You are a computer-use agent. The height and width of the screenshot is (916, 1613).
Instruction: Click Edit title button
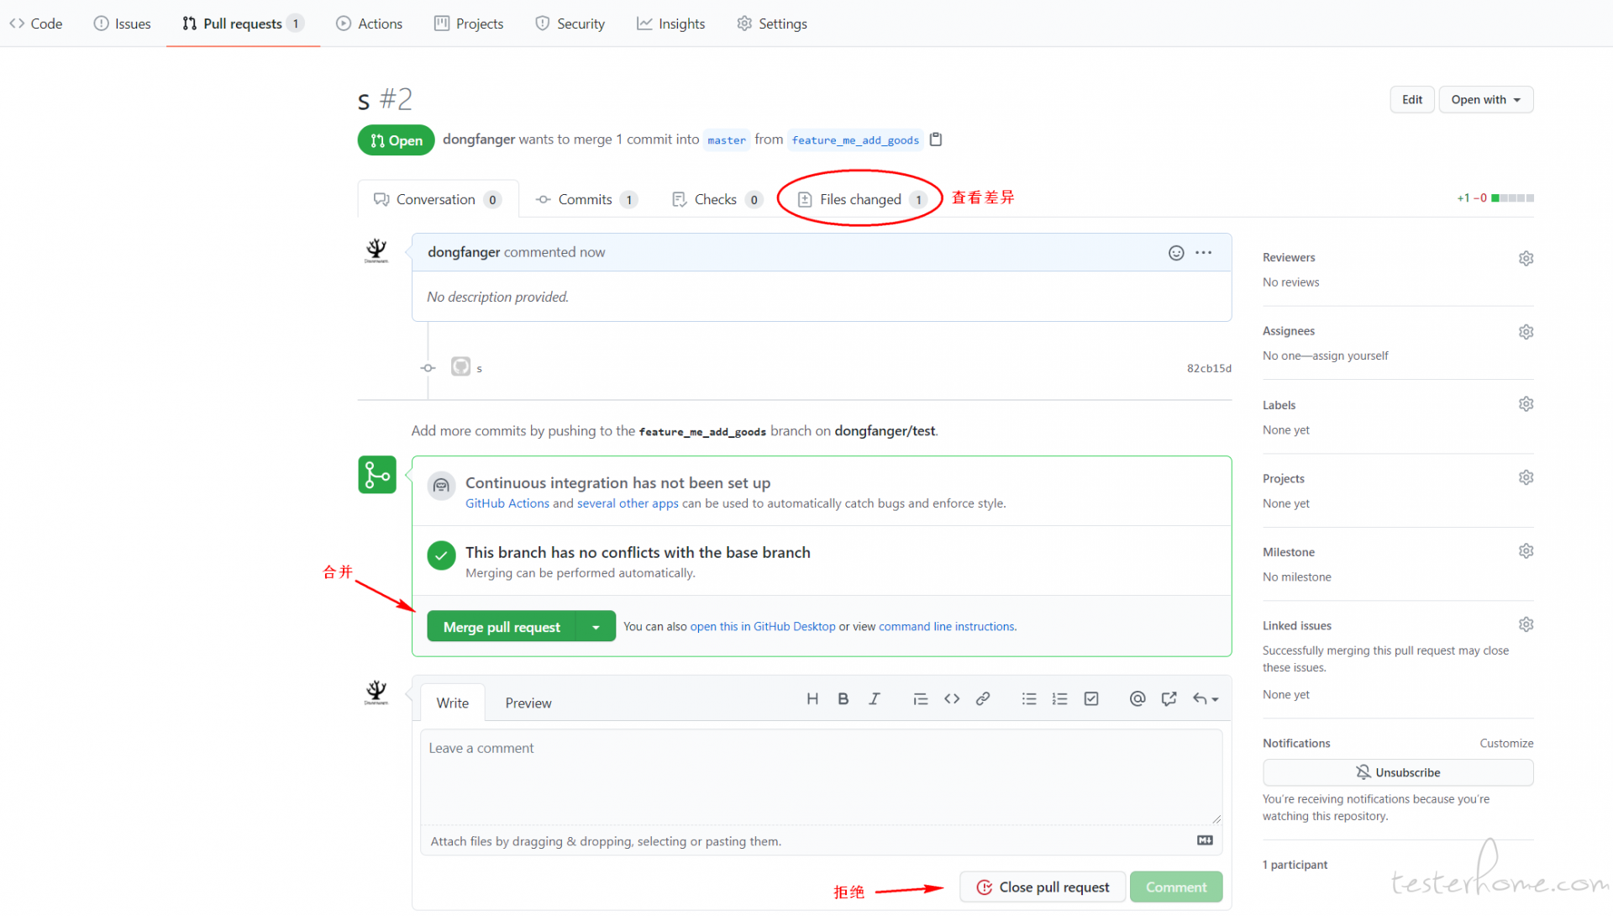click(x=1412, y=100)
